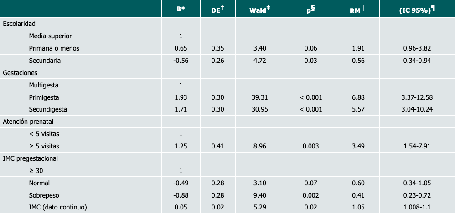Viewport: 455px width, 214px height.
Task: Click the IMC (dato continuo) row label
Action: [x=57, y=208]
